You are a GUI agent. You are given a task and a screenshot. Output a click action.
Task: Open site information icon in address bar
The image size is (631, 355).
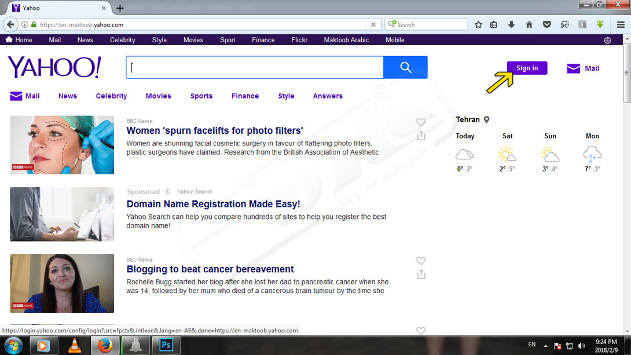tap(25, 24)
